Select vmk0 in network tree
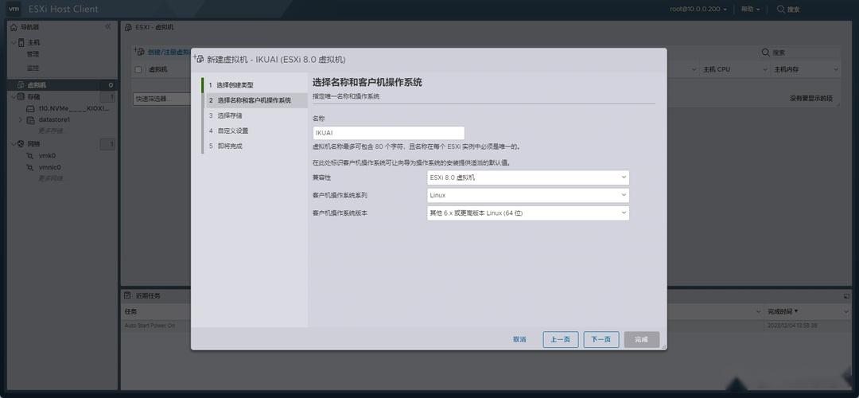The height and width of the screenshot is (398, 859). coord(47,156)
